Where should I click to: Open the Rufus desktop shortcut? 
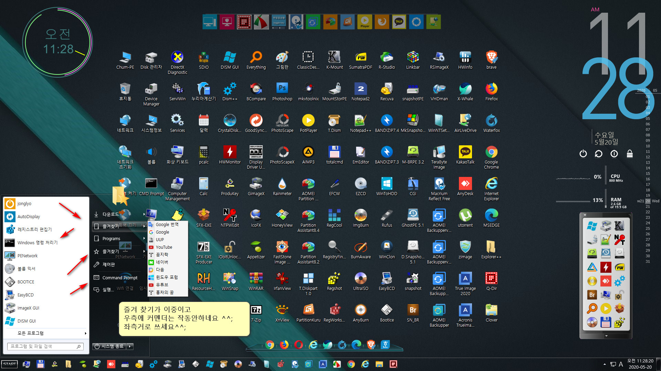pos(387,218)
